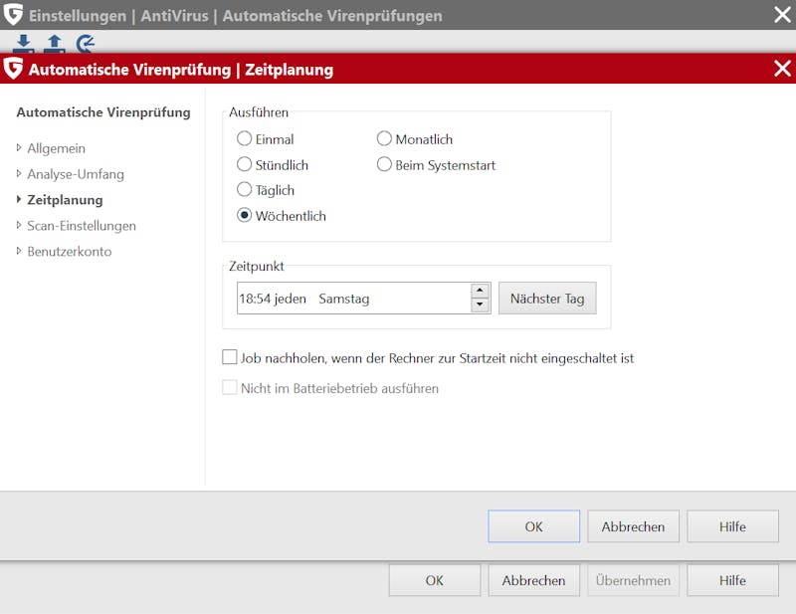The height and width of the screenshot is (614, 796).
Task: Enable Job nachholen checkbox
Action: (230, 357)
